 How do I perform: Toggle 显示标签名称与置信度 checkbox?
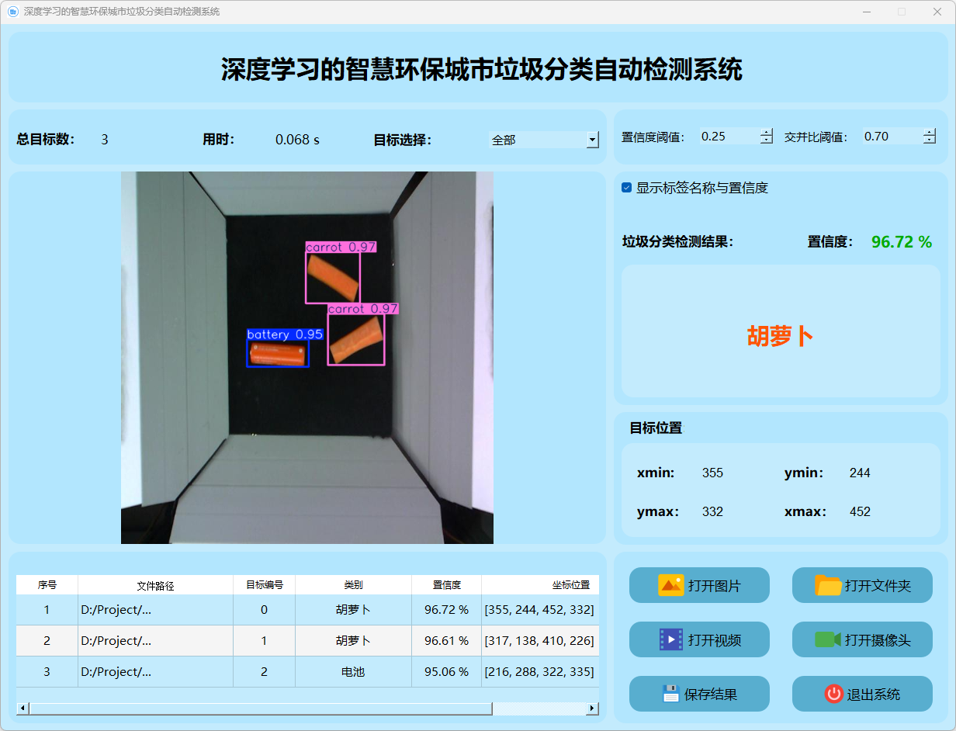pos(627,188)
